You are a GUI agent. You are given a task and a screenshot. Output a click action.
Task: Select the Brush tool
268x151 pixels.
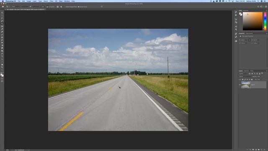[2, 34]
